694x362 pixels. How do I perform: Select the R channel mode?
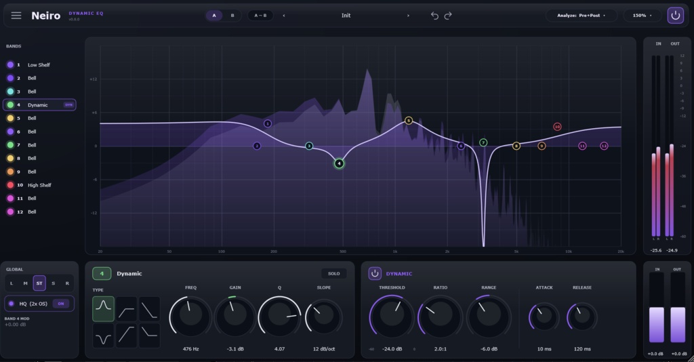67,283
